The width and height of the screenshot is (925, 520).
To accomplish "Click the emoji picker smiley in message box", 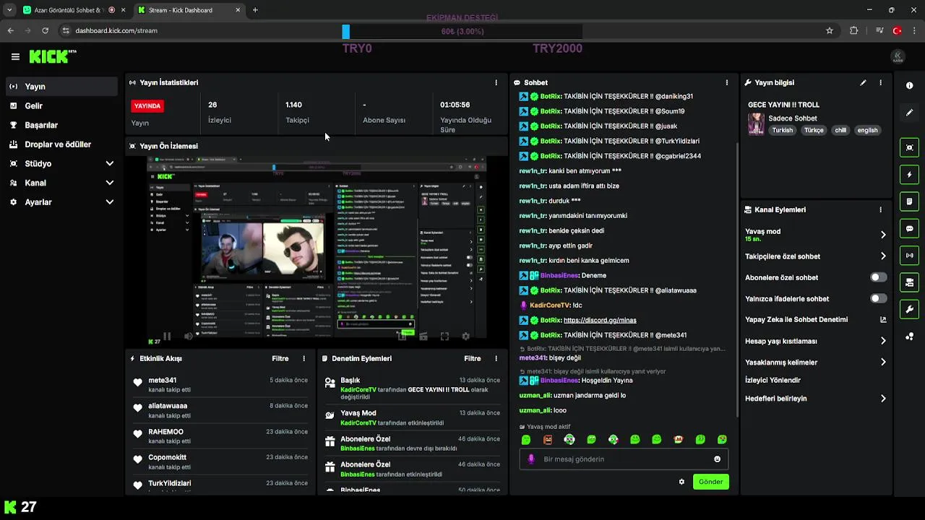I will click(x=717, y=459).
